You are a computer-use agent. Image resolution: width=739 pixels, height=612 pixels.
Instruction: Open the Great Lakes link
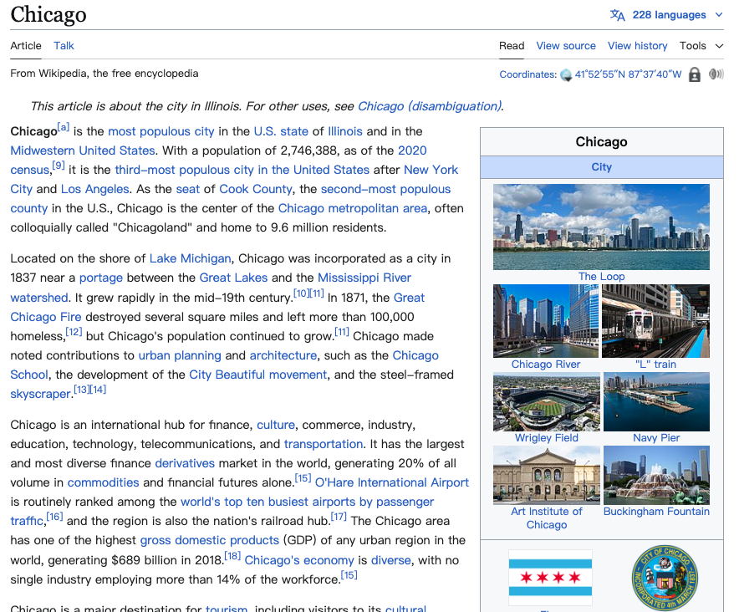(x=233, y=278)
